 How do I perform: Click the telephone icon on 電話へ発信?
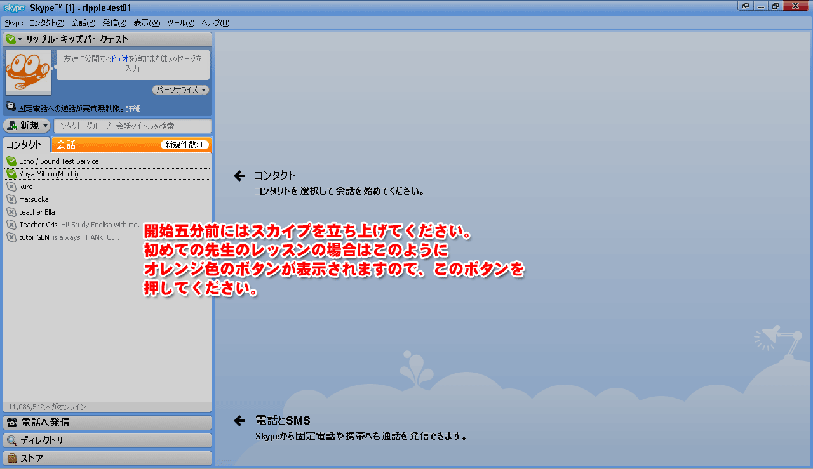coord(11,422)
